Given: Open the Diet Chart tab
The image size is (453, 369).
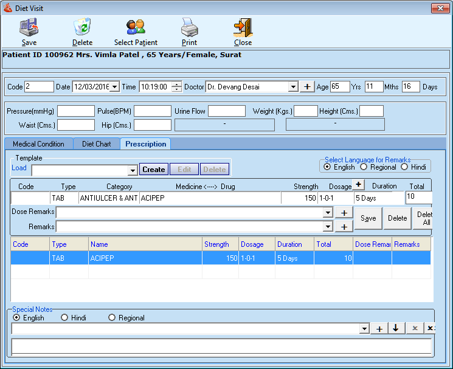Looking at the screenshot, I should click(x=96, y=144).
